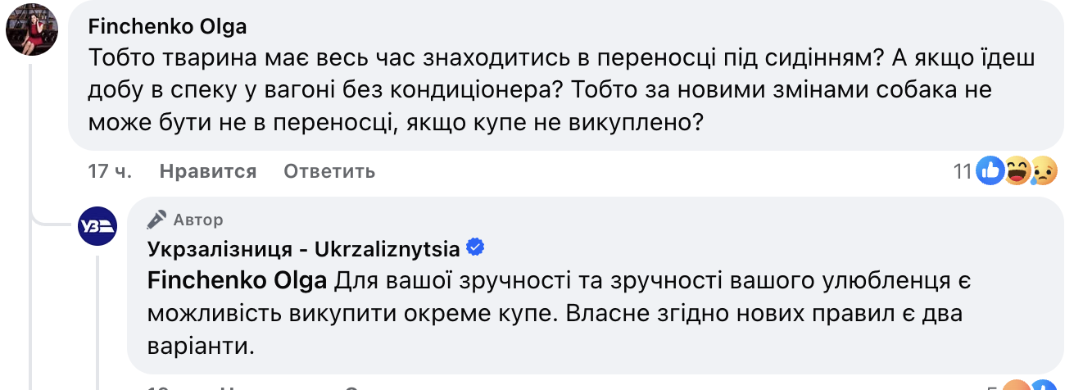Open Finchenko Olga's profile picture

[32, 30]
